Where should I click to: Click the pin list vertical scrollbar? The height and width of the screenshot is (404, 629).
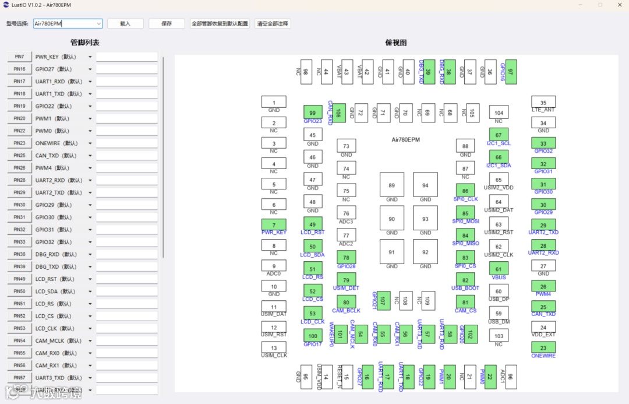[x=163, y=157]
